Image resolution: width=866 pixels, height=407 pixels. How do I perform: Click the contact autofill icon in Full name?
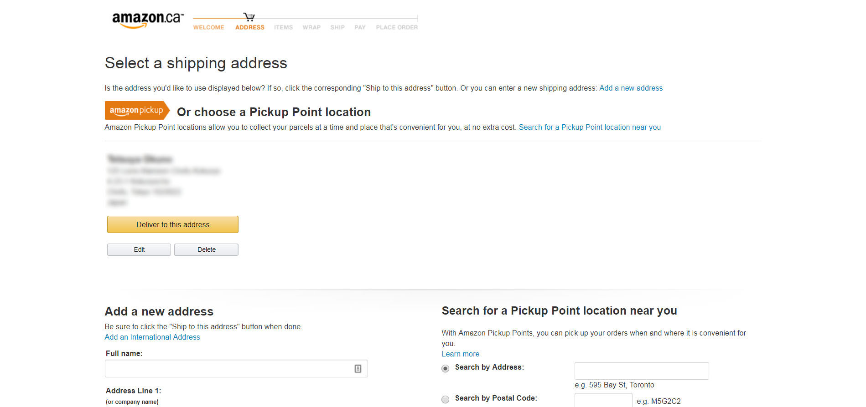(358, 369)
